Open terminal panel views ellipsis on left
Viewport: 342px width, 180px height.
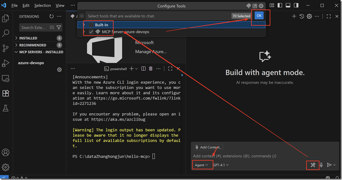tap(73, 69)
